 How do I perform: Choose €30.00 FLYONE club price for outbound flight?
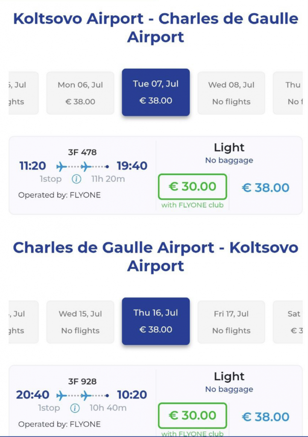point(192,187)
